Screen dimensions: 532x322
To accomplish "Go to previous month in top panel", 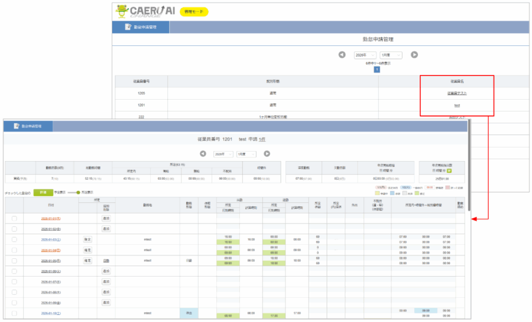I will (x=342, y=55).
